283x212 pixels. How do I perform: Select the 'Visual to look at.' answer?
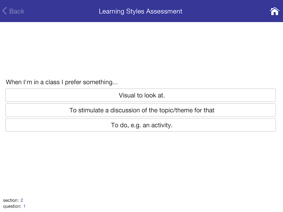pyautogui.click(x=141, y=95)
